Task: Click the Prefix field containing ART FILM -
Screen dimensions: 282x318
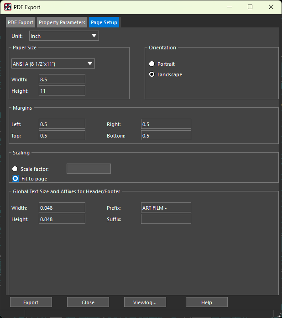Action: [166, 208]
